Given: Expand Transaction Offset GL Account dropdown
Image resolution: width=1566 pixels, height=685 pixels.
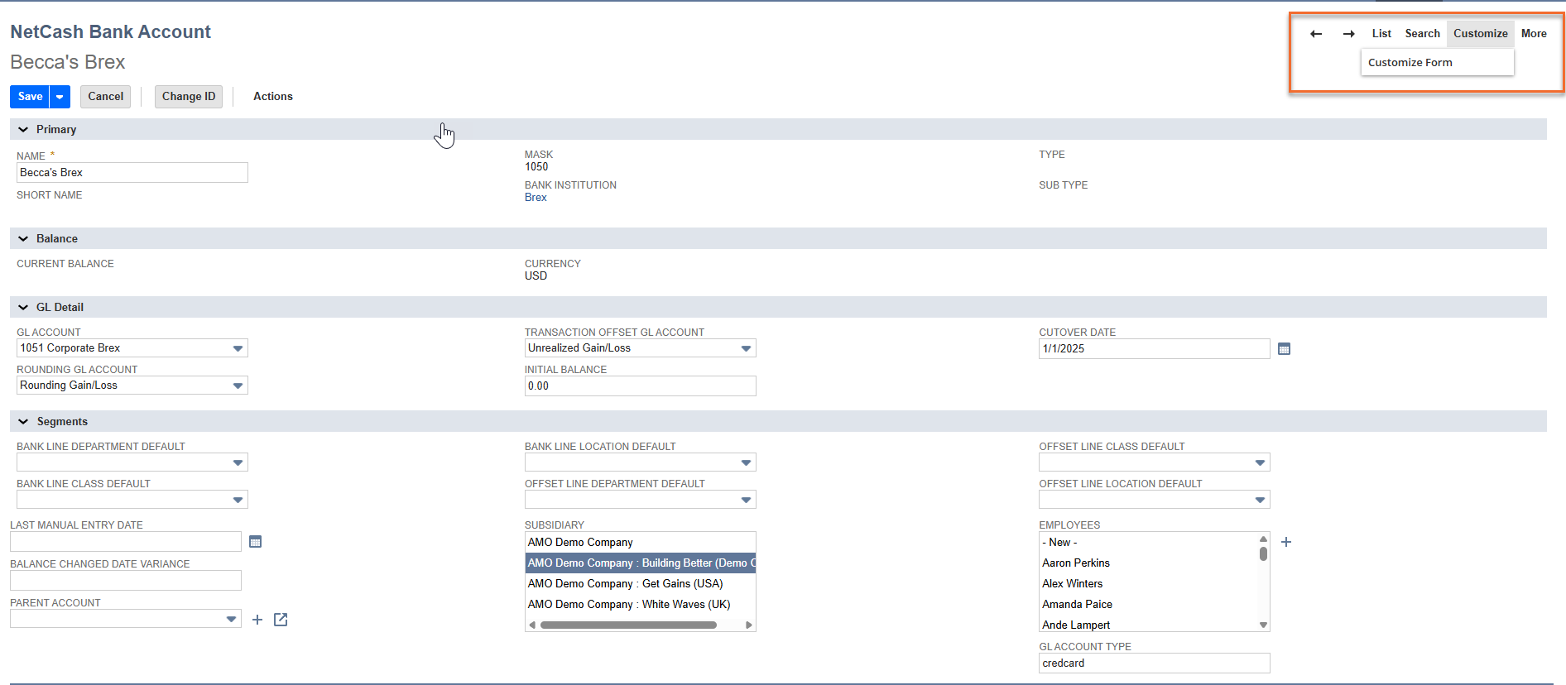Looking at the screenshot, I should tap(746, 348).
